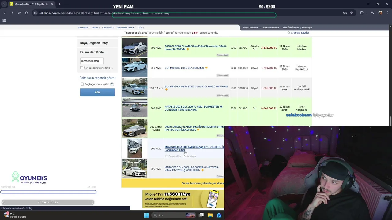The height and width of the screenshot is (220, 392).
Task: Click the vertical page scrollbar thumb
Action: point(390,121)
